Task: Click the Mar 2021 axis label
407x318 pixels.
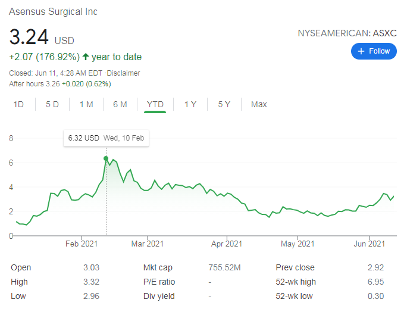Action: [x=148, y=244]
